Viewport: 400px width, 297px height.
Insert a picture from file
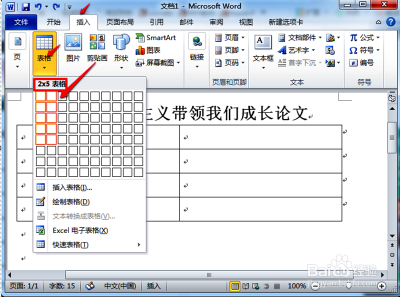click(74, 45)
